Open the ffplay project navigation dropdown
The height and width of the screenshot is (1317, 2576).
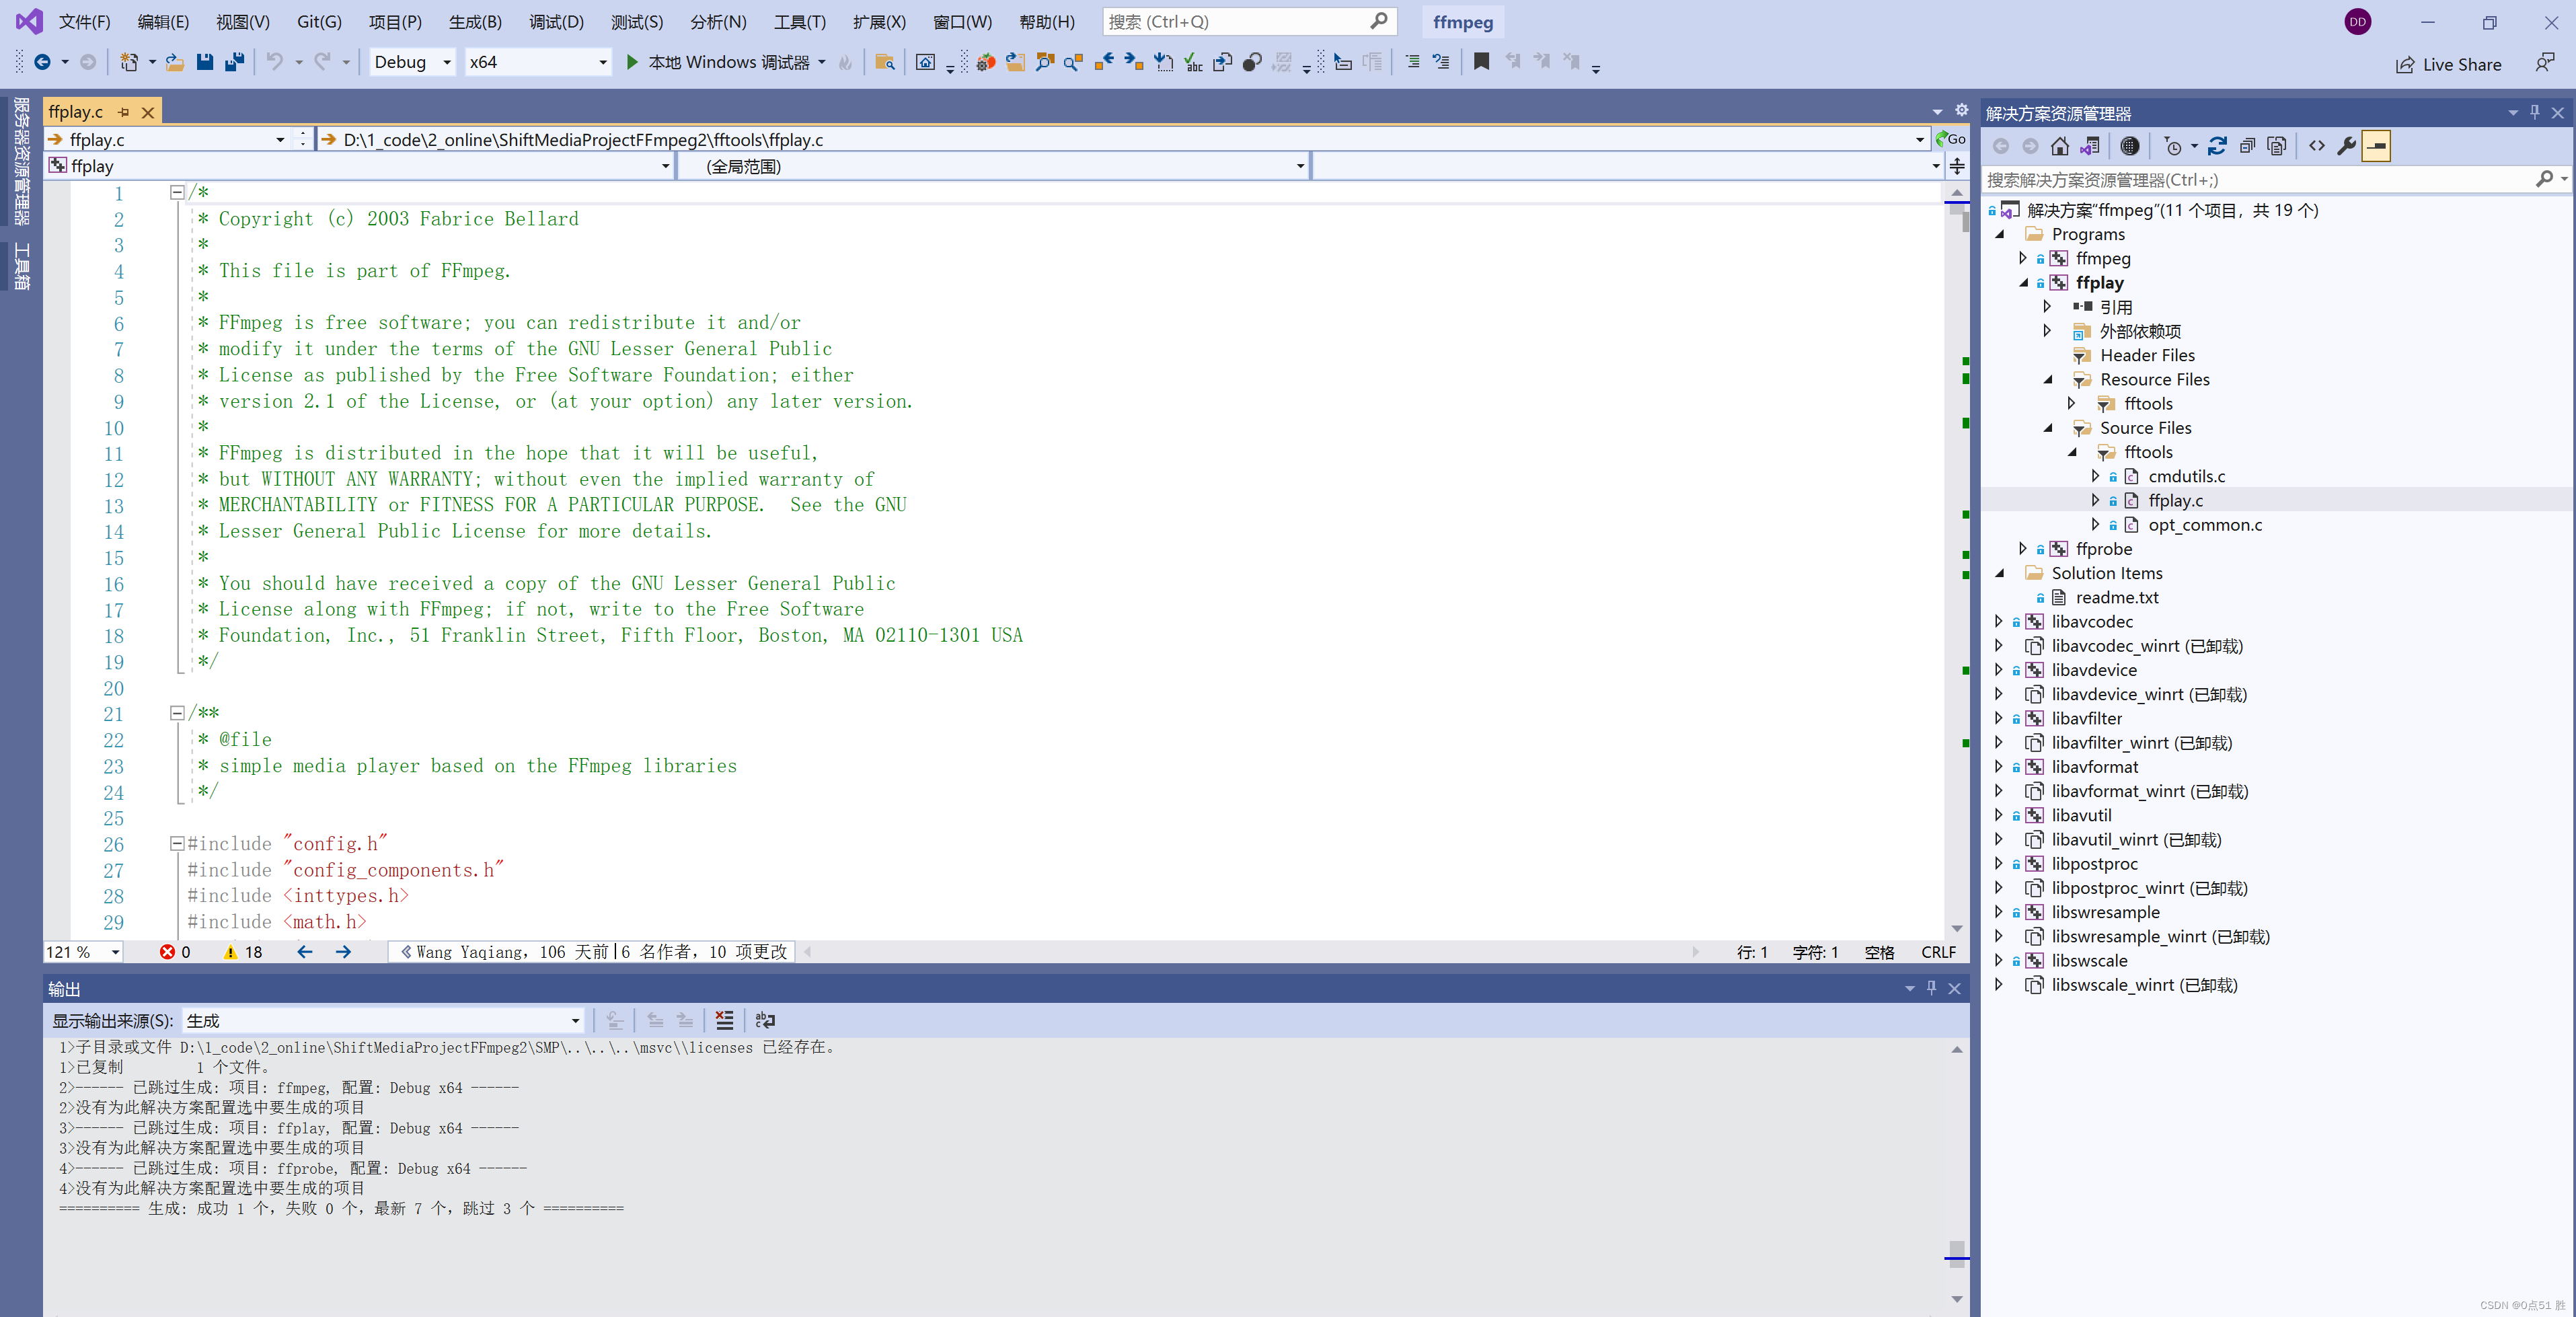(360, 166)
